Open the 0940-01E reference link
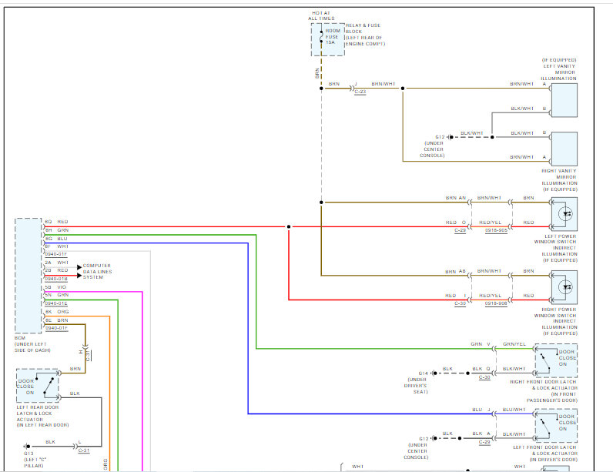This screenshot has height=472, width=613. 56,303
